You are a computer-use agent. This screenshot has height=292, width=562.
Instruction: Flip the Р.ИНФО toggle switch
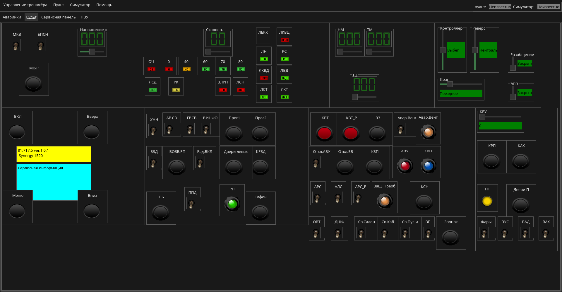(206, 129)
